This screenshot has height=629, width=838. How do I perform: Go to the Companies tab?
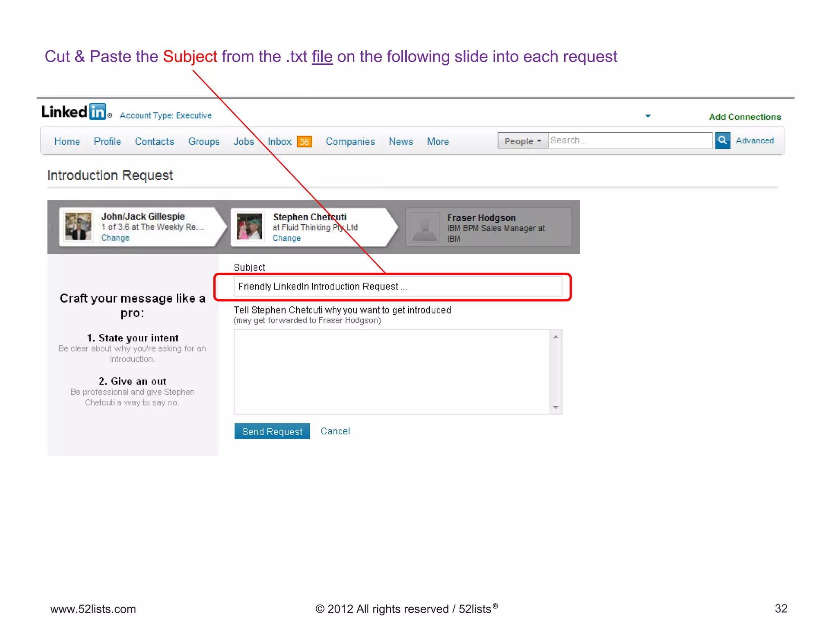[x=350, y=142]
